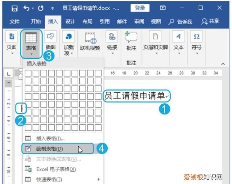Open the 加载项 add-ins dropdown
This screenshot has height=184, width=232.
[69, 43]
